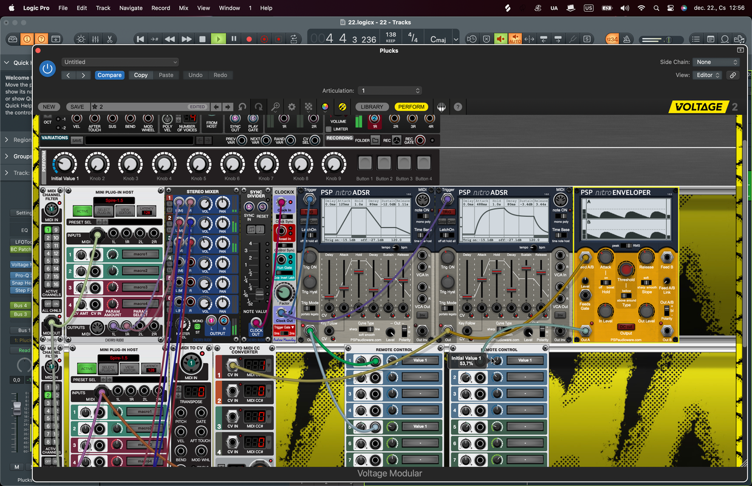Click the link icon next to View
752x486 pixels.
point(733,75)
